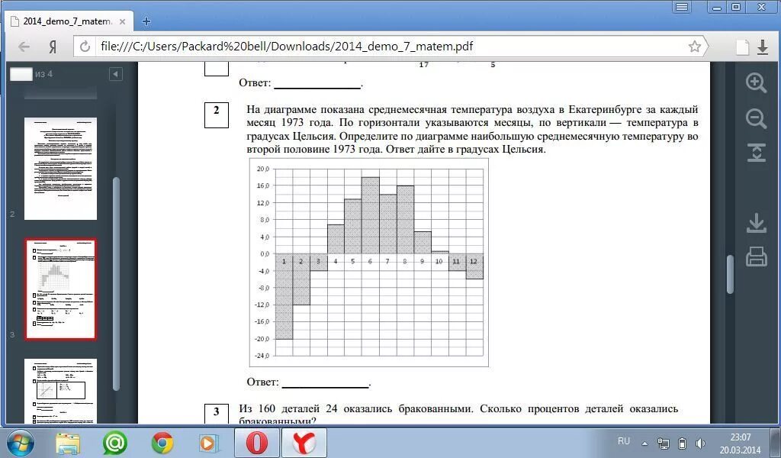The width and height of the screenshot is (781, 458).
Task: Click month 6 bar in chart
Action: tap(370, 215)
